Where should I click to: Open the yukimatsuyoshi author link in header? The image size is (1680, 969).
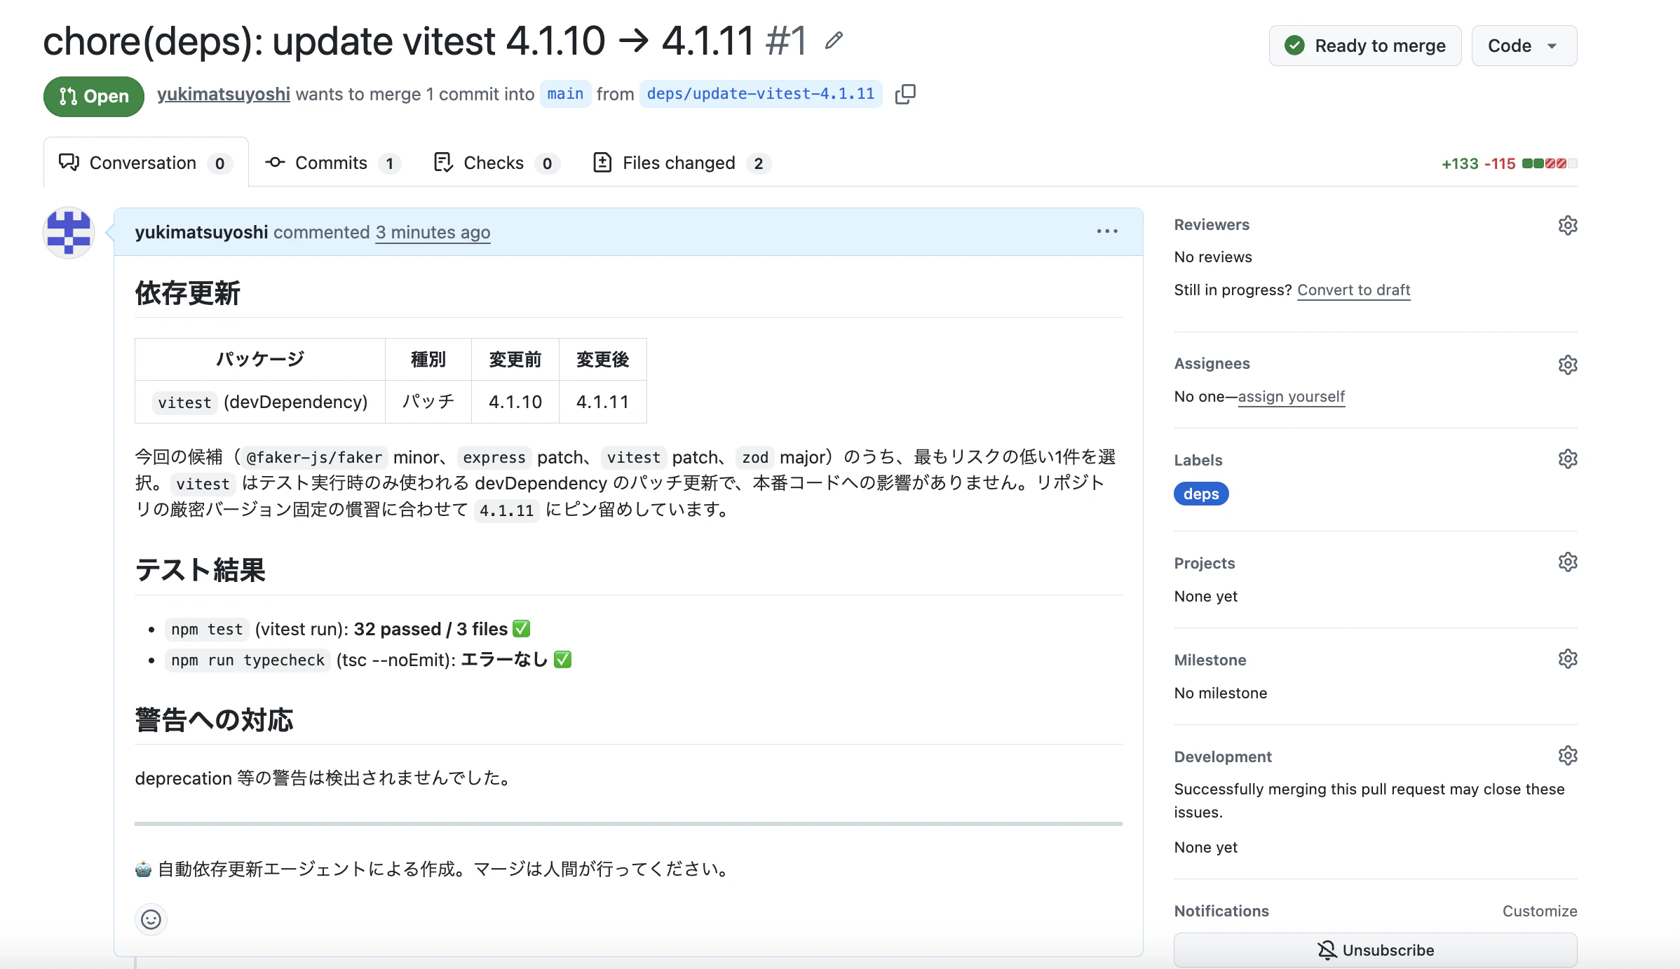[224, 94]
